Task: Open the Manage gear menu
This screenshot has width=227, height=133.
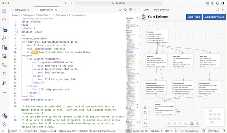Action: (x=4, y=124)
